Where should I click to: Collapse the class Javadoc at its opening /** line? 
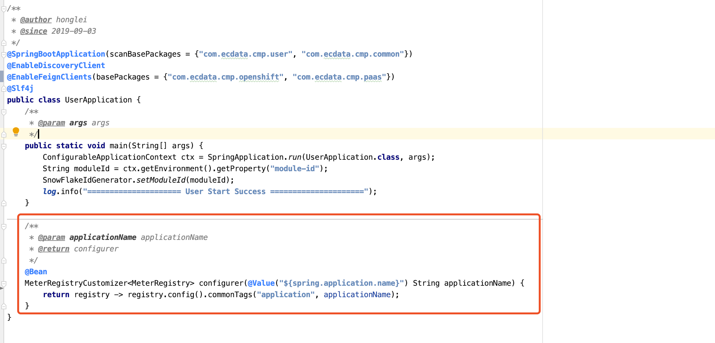(4, 9)
